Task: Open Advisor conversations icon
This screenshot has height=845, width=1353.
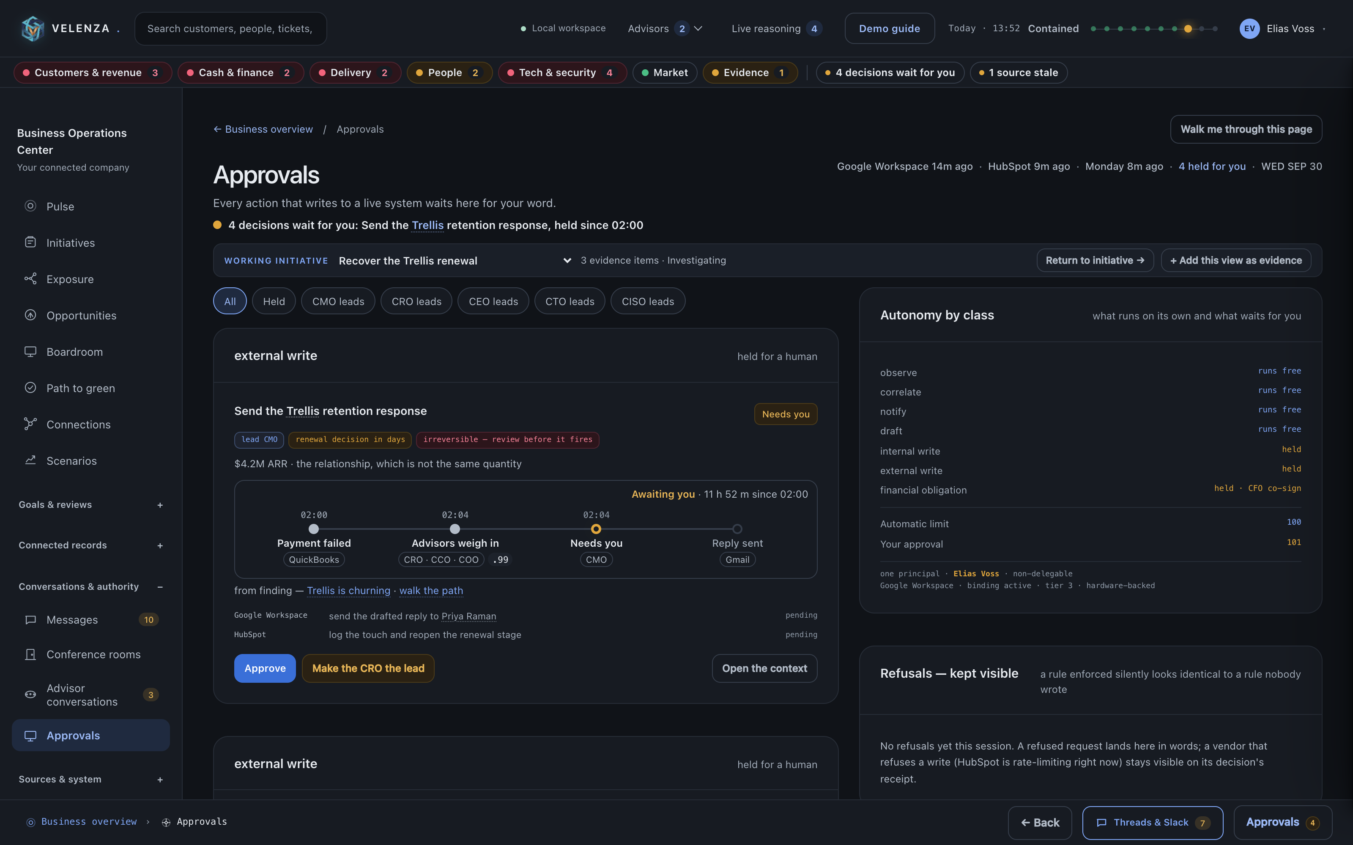Action: click(x=31, y=694)
